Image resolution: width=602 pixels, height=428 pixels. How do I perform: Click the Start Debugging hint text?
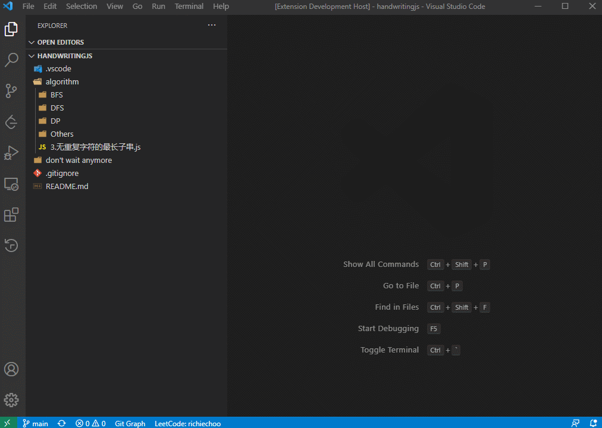tap(388, 329)
